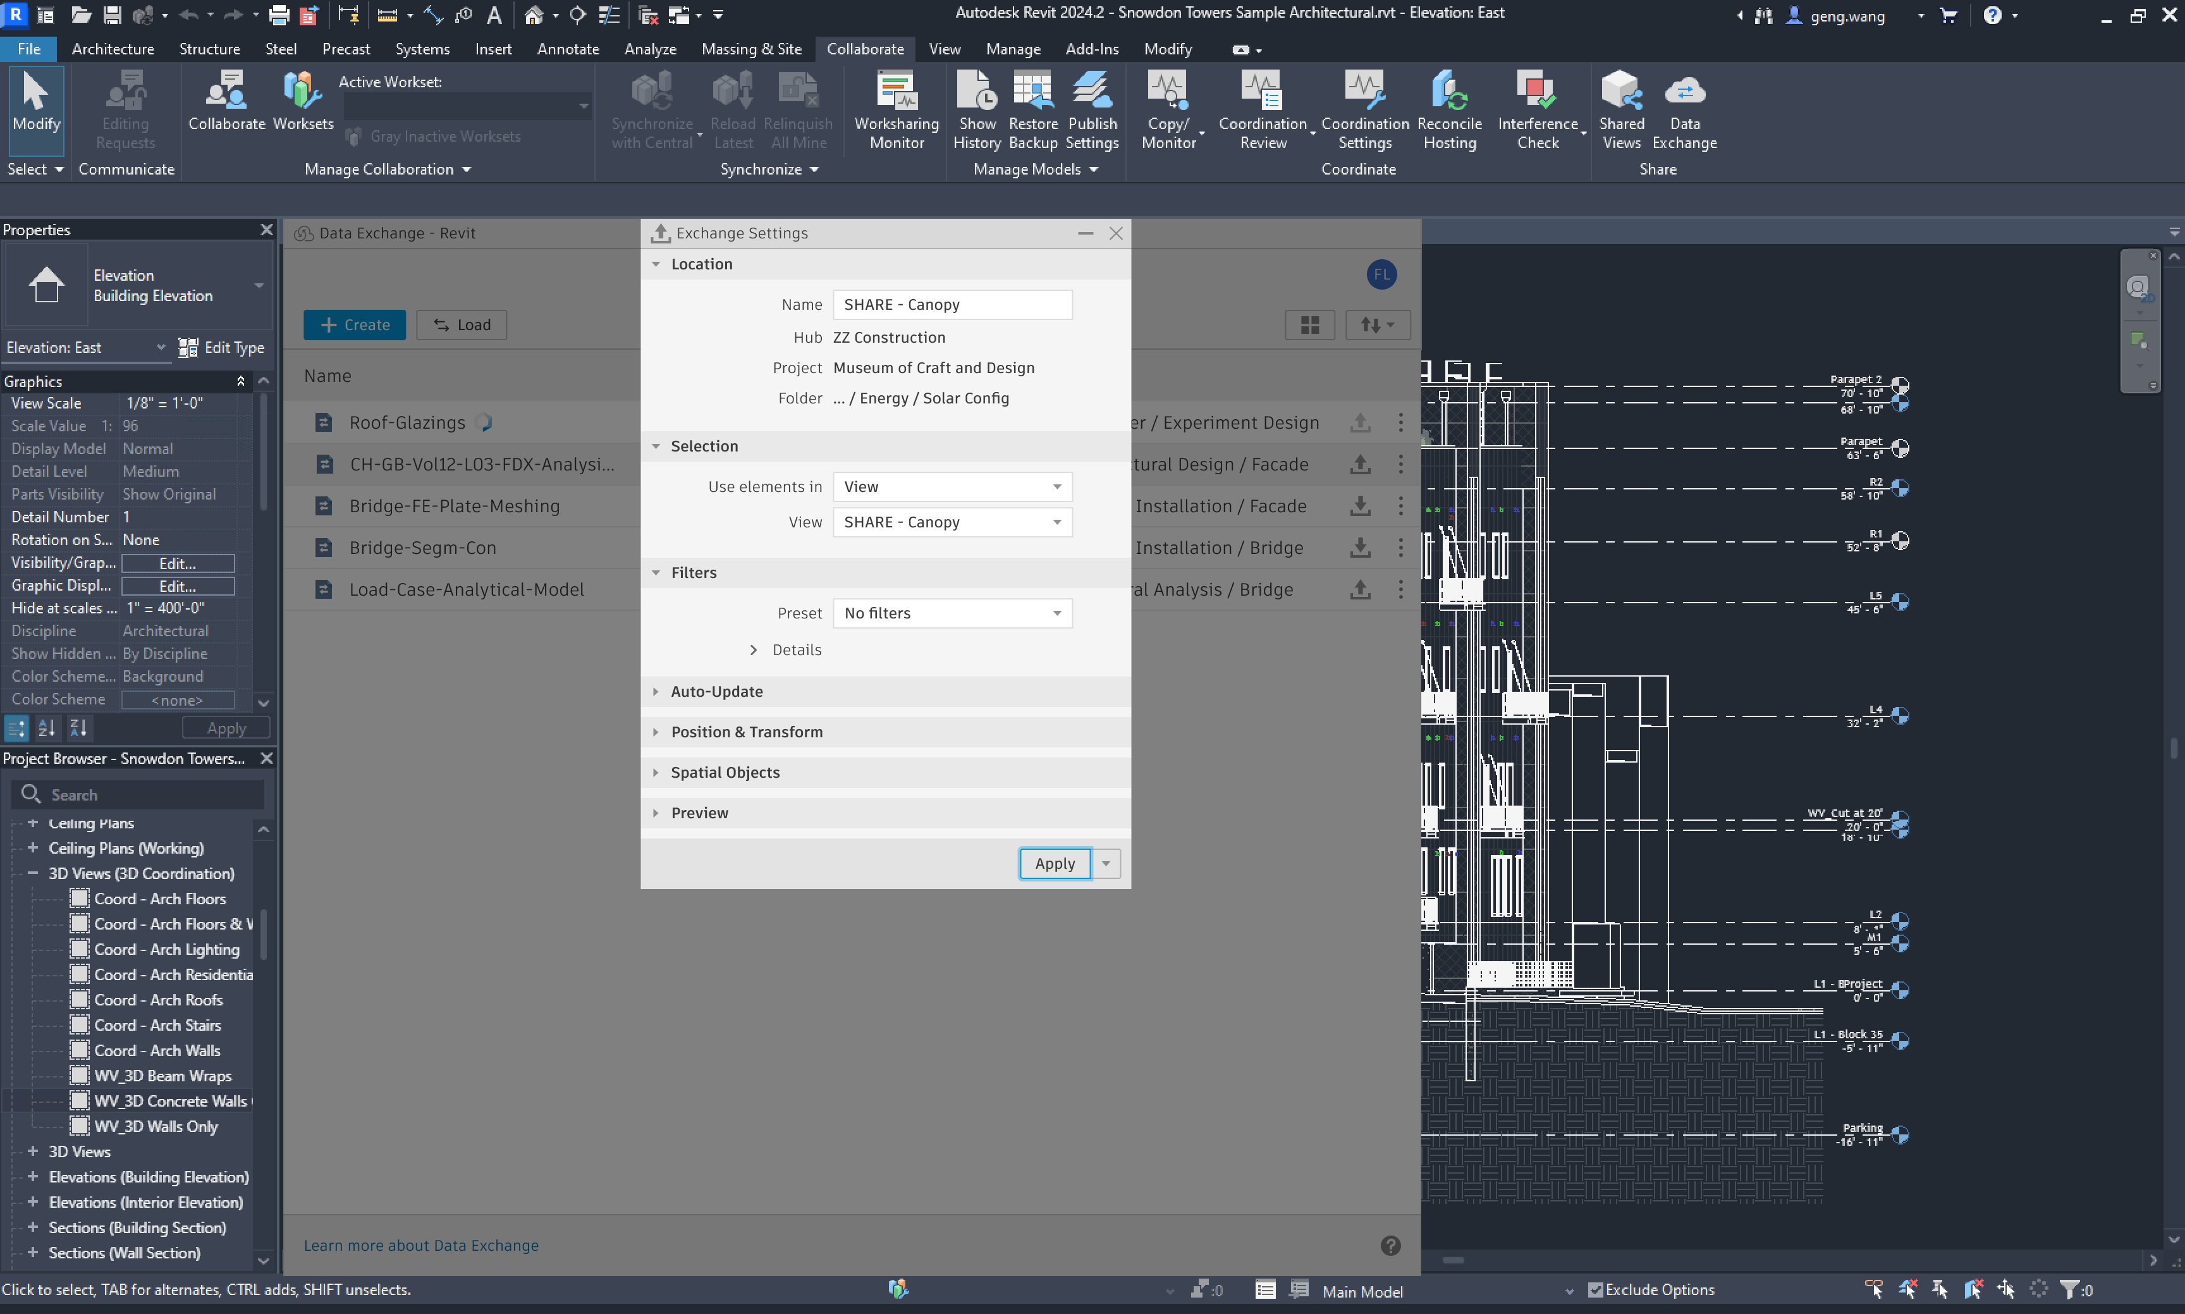The height and width of the screenshot is (1314, 2185).
Task: Select the WV_3D Beam Wraps view
Action: point(162,1076)
